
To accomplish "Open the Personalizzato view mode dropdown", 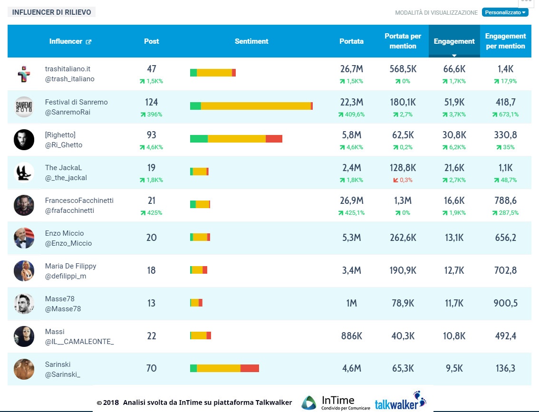I will pyautogui.click(x=505, y=12).
